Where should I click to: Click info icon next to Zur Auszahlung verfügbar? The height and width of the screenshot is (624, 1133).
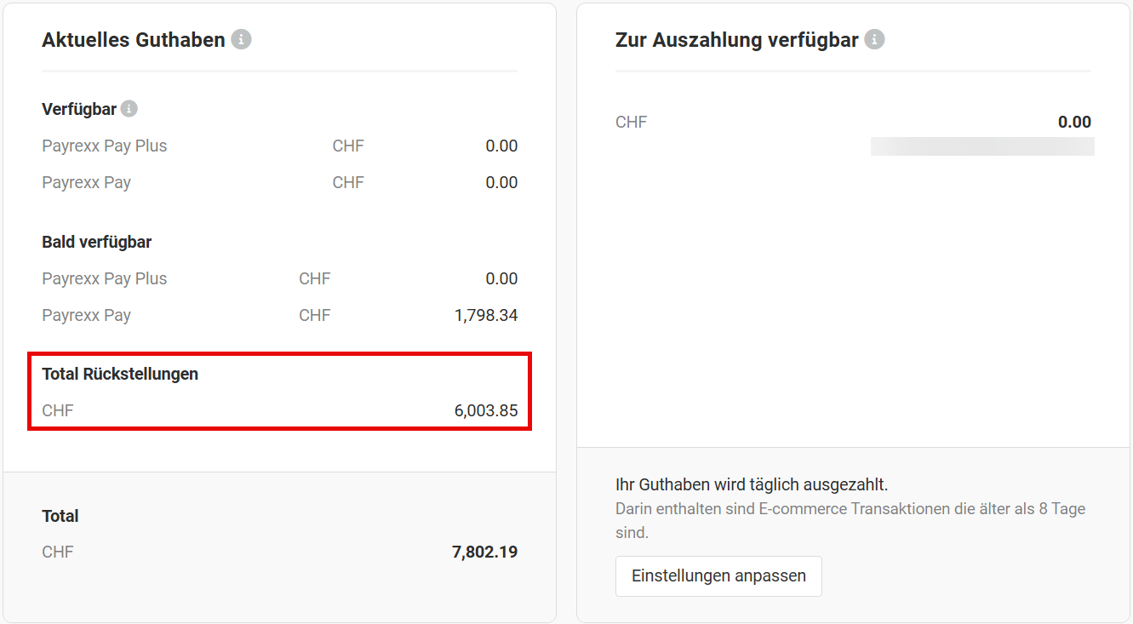[874, 40]
